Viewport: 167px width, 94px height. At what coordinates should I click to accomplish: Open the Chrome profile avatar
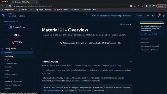[x=154, y=6]
